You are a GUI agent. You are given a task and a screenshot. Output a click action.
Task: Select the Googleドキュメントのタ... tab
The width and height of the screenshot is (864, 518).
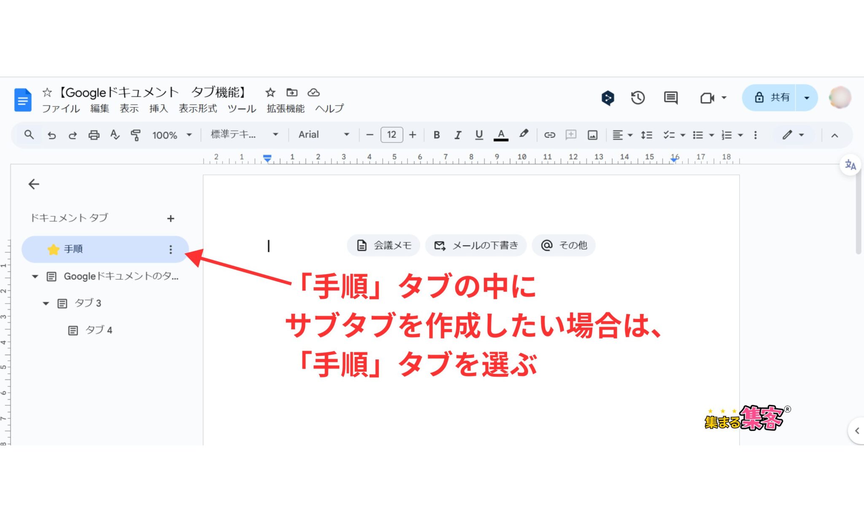(x=121, y=276)
